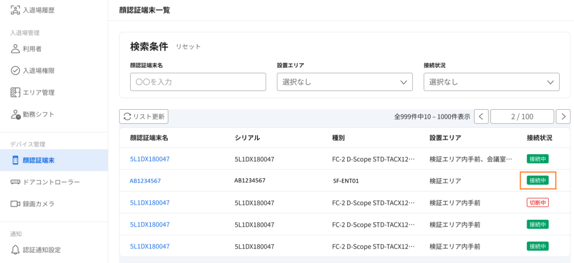Screen dimensions: 574x263
Task: Click the 顔認証端末名 column header
Action: (149, 138)
